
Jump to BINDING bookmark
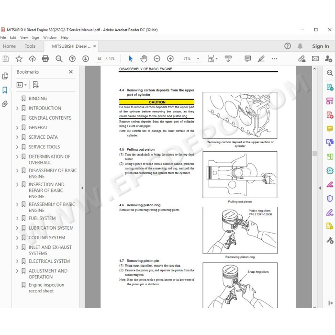click(x=38, y=99)
